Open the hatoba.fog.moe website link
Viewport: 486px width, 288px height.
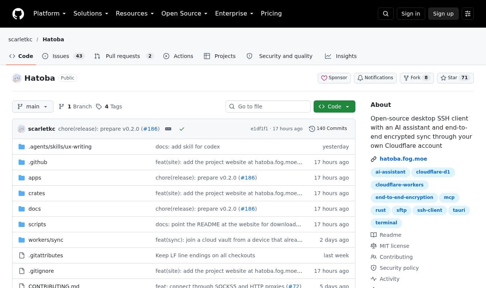(x=403, y=159)
